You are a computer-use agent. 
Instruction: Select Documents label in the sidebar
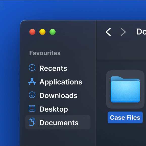[59, 123]
